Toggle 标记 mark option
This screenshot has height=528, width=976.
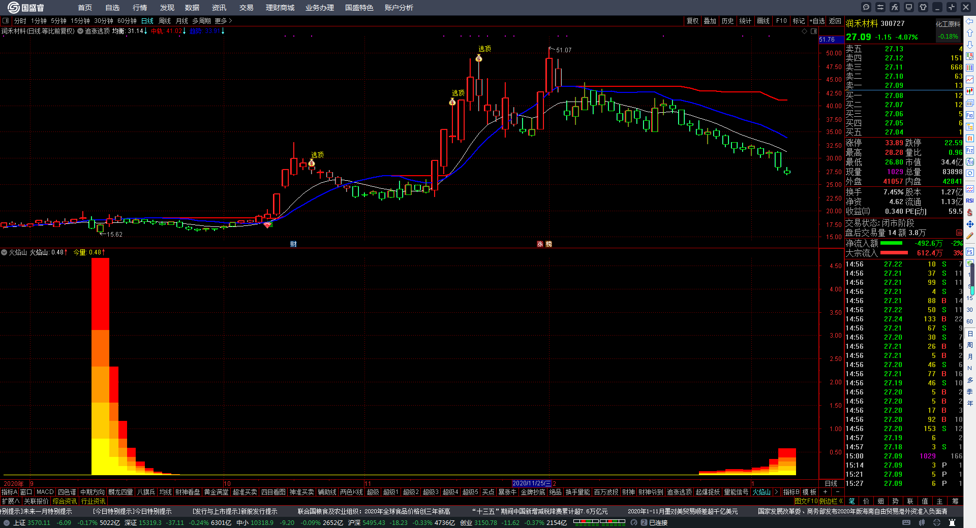tap(799, 21)
